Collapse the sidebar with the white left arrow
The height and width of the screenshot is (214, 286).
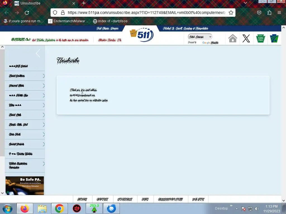38,53
